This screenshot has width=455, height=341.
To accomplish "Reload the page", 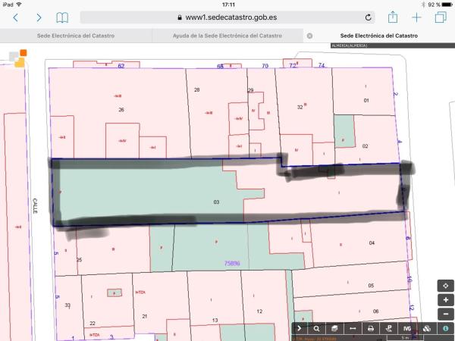I will pyautogui.click(x=369, y=17).
